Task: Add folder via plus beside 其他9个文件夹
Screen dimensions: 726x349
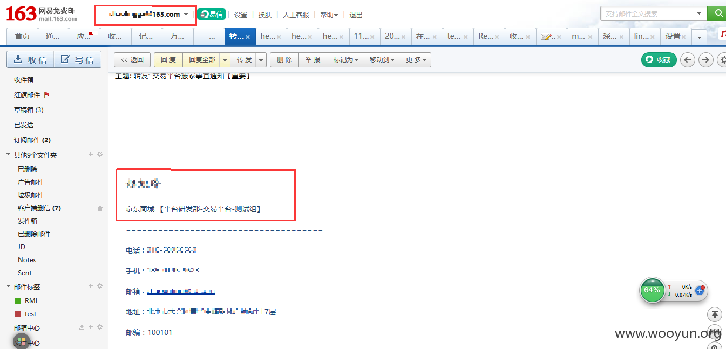Action: pyautogui.click(x=91, y=155)
